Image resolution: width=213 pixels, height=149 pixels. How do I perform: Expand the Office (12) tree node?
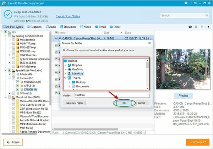(x=9, y=93)
